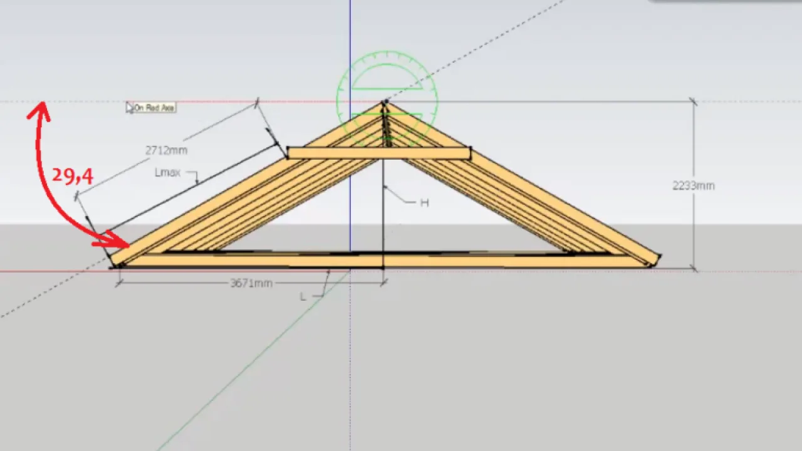The height and width of the screenshot is (451, 802).
Task: Select the horizontal collar tie beam
Action: pyautogui.click(x=378, y=153)
